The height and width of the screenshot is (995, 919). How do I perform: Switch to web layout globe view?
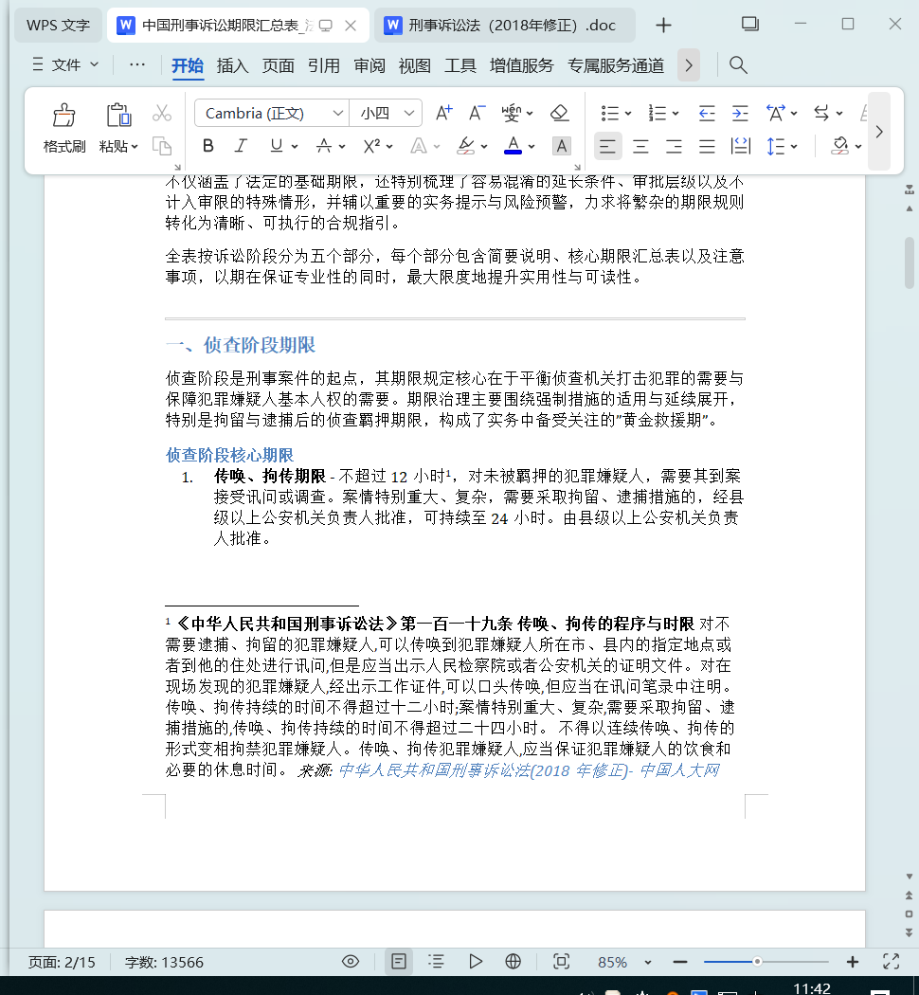pos(514,962)
